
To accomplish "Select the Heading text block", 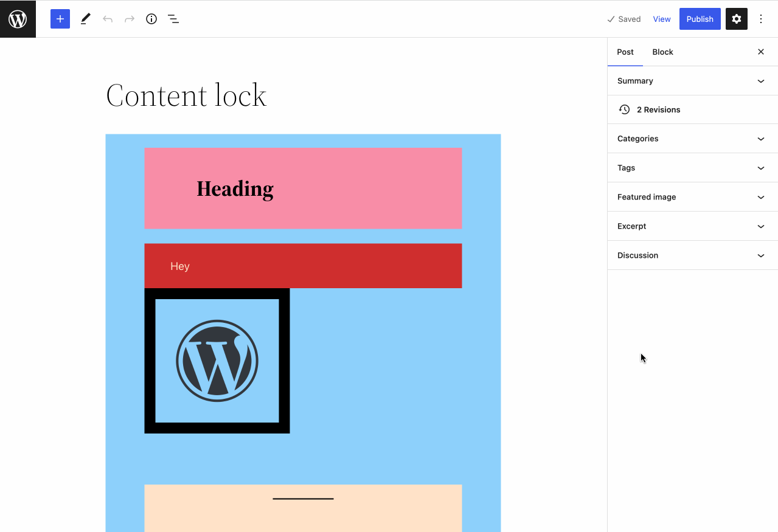I will [x=235, y=188].
